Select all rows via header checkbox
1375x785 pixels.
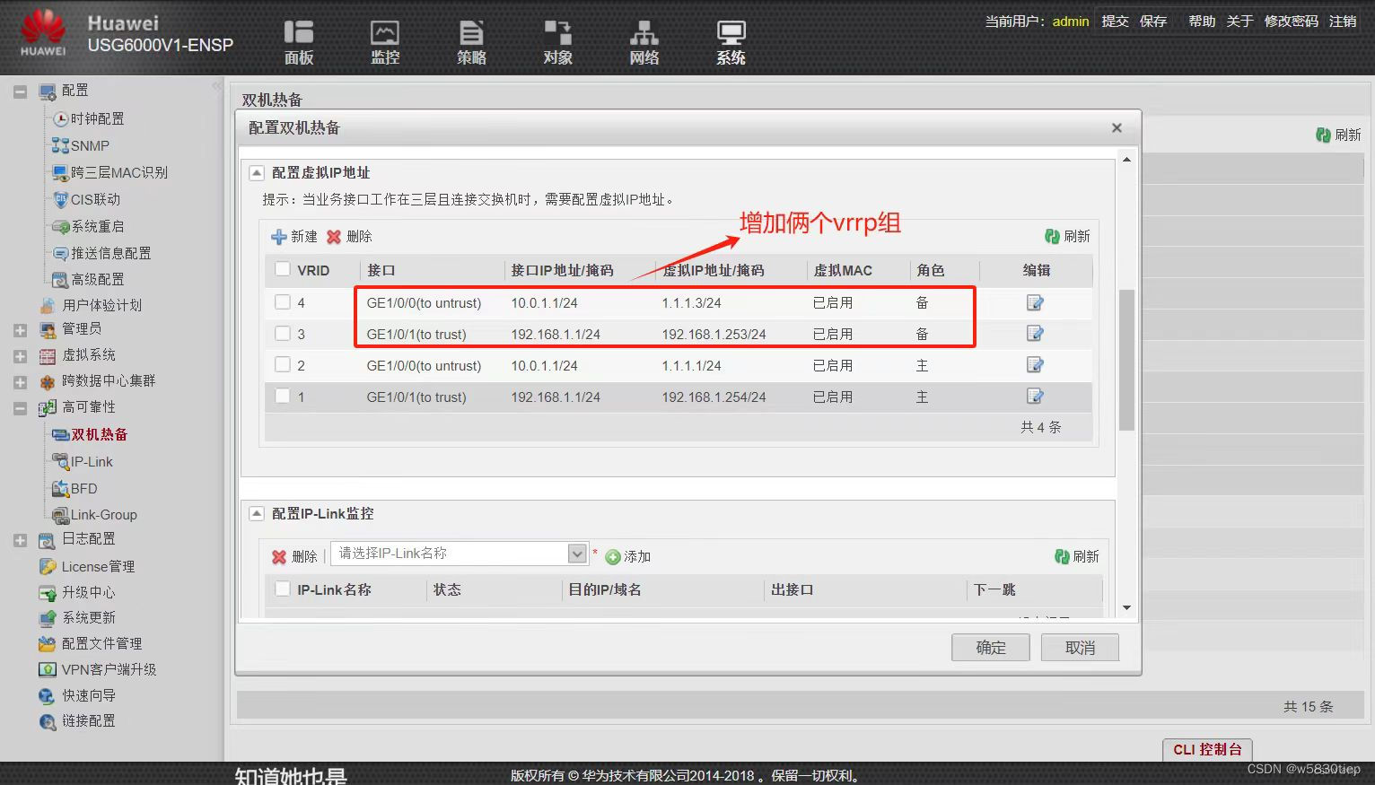[283, 269]
